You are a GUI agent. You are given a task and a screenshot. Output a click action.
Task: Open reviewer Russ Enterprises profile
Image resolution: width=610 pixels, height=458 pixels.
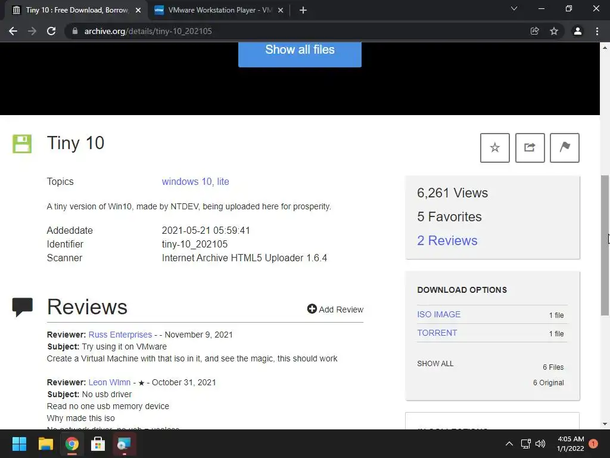120,335
